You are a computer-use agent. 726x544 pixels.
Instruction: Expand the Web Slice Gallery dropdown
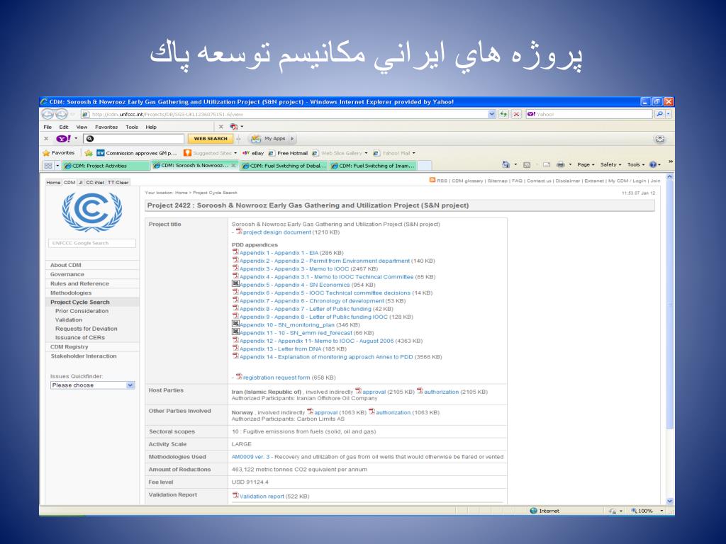366,153
